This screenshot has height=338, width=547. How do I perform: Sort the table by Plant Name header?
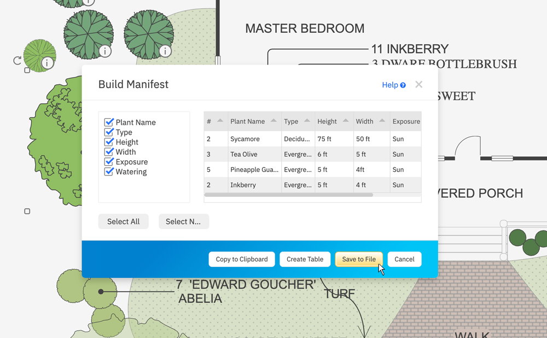pos(249,121)
